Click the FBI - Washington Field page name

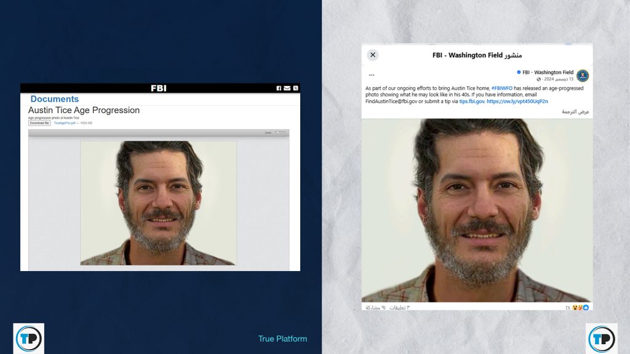[548, 73]
